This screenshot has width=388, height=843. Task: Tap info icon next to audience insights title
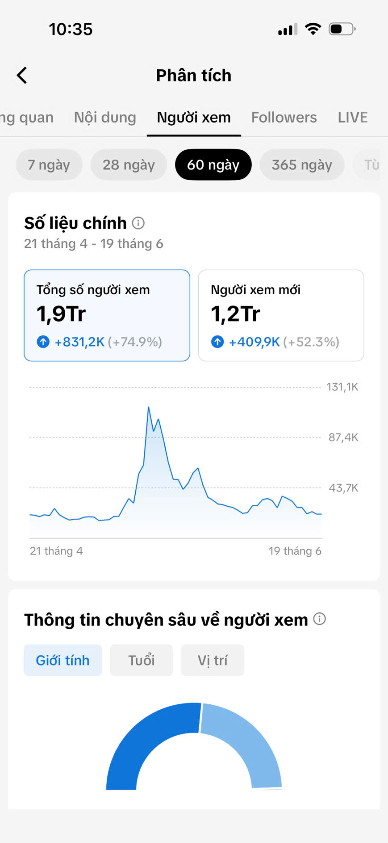(x=320, y=619)
